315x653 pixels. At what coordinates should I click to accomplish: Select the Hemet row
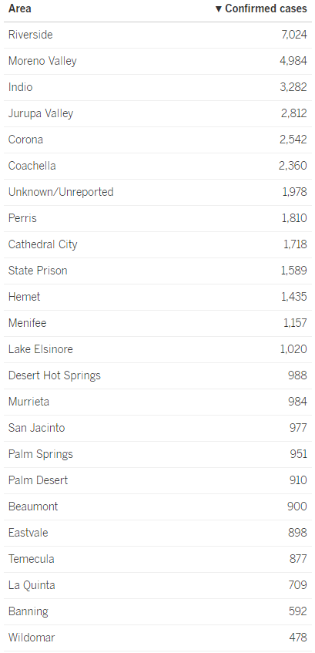[x=158, y=298]
